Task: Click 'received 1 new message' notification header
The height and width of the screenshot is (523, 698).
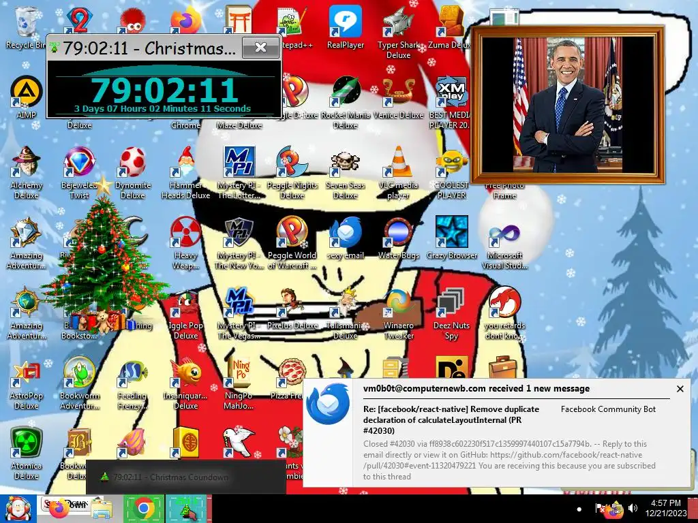Action: [x=539, y=389]
